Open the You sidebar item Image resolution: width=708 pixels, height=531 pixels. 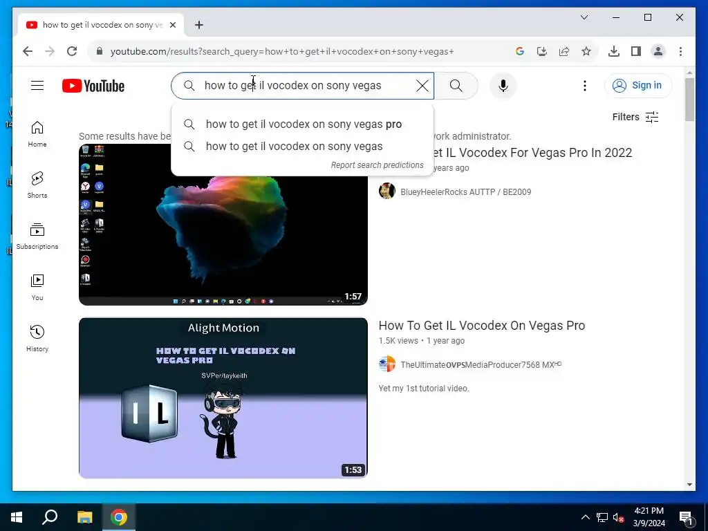tap(37, 287)
